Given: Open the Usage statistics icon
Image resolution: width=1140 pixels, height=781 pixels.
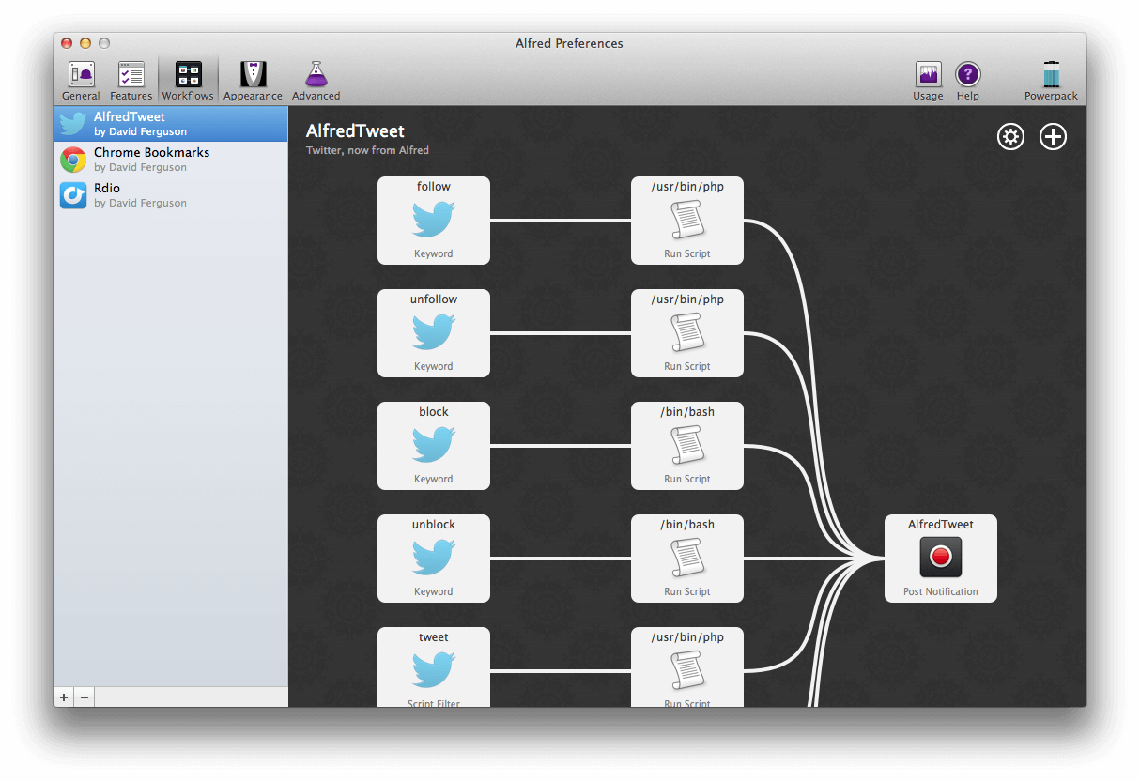Looking at the screenshot, I should pos(928,79).
